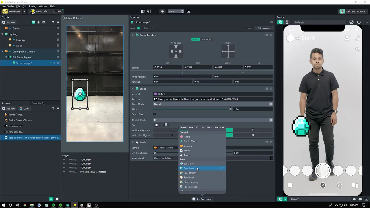The height and width of the screenshot is (208, 370).
Task: Toggle visibility checkbox of Orthographic Camera
Action: click(x=58, y=51)
